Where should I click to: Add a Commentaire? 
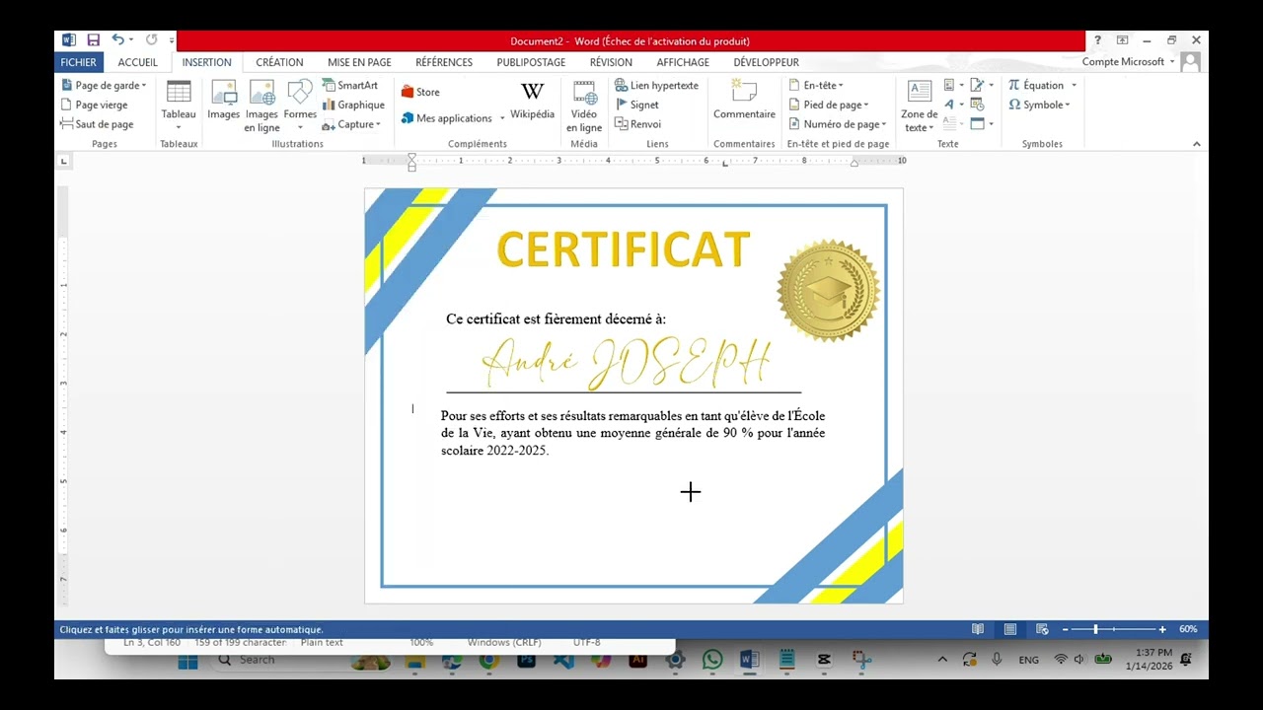click(744, 101)
